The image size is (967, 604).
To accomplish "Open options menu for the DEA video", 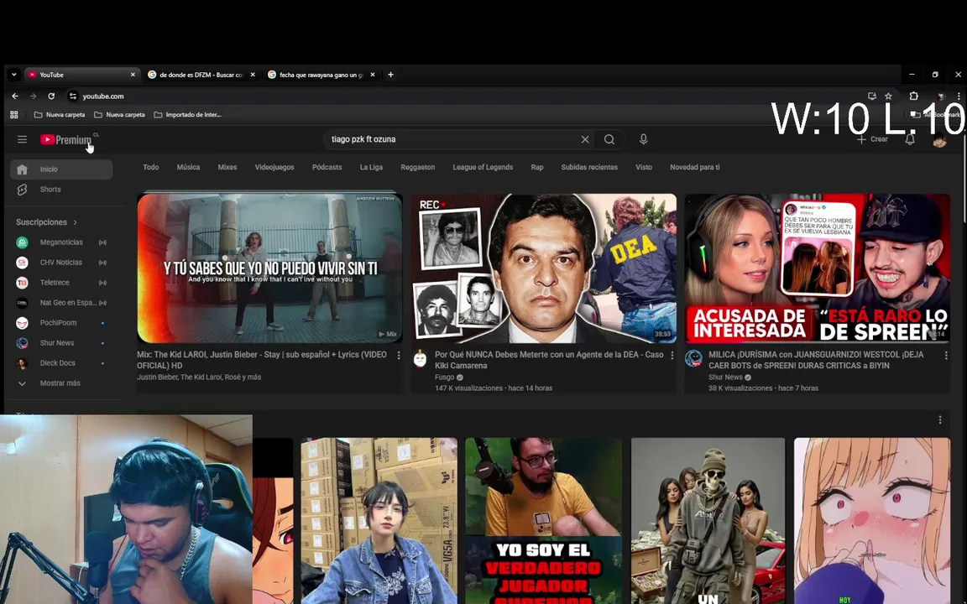I will [672, 356].
